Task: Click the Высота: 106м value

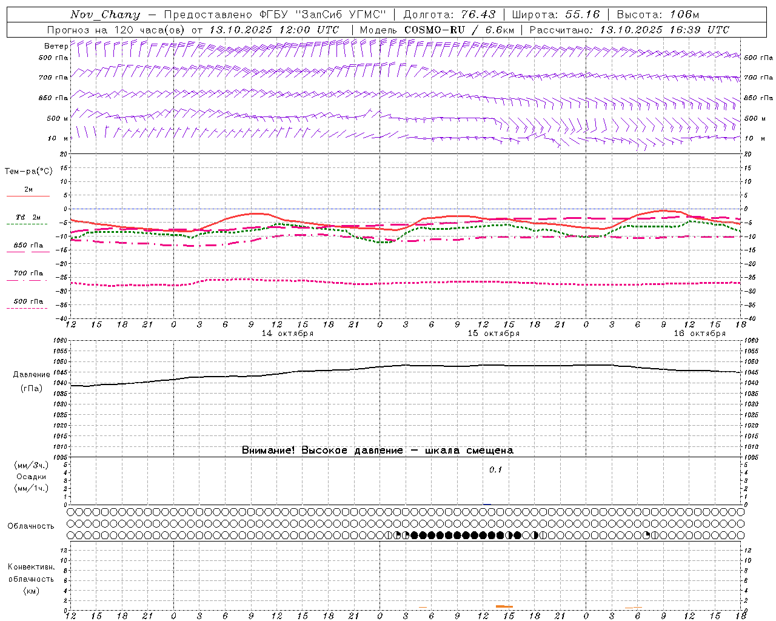Action: (x=658, y=15)
